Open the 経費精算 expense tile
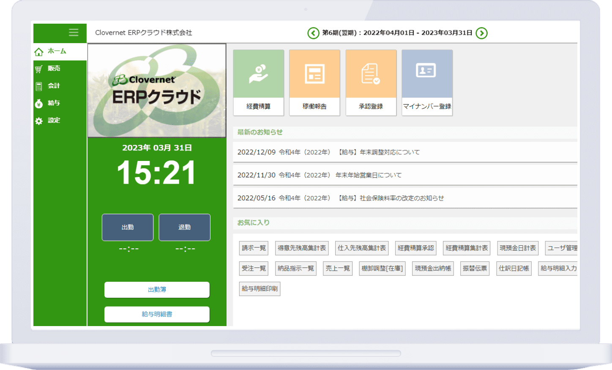 point(258,83)
